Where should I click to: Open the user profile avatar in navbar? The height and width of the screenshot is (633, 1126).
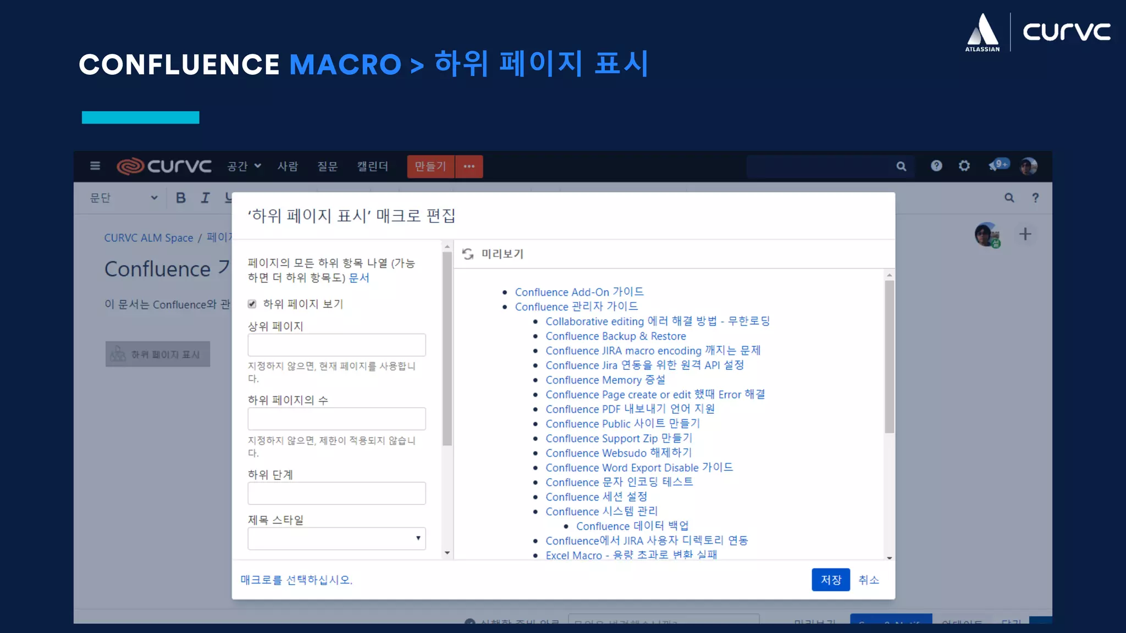coord(1029,165)
